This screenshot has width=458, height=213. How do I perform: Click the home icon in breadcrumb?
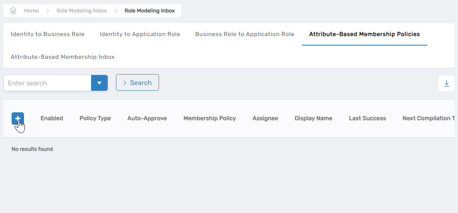[x=13, y=10]
